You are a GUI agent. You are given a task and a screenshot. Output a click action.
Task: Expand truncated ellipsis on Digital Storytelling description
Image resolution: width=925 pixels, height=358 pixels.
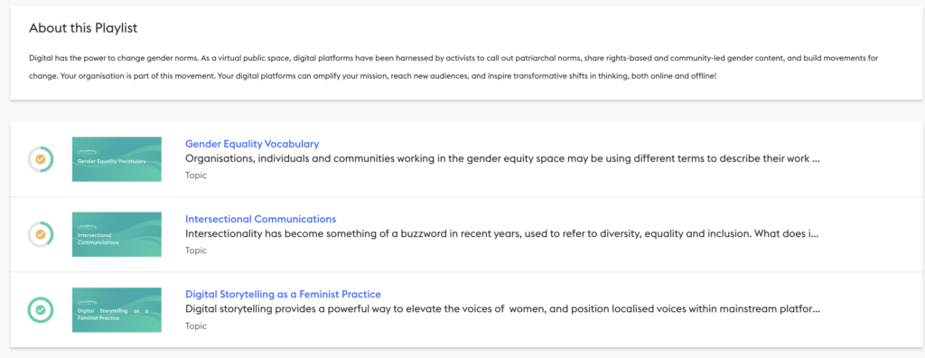[x=816, y=311]
